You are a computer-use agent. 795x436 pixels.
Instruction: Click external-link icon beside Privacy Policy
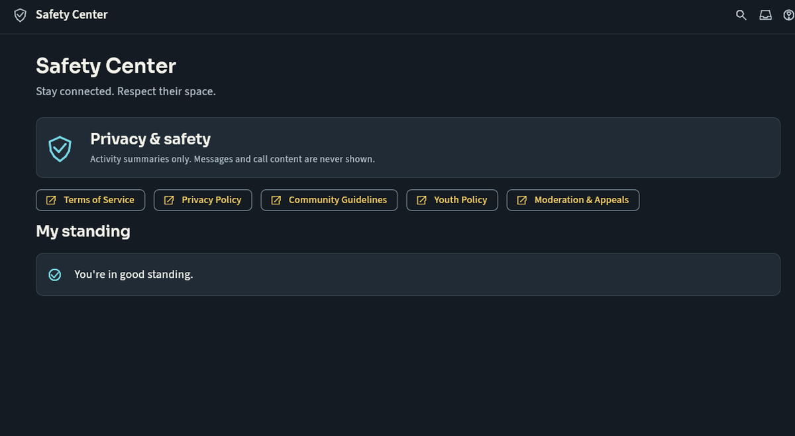tap(168, 200)
